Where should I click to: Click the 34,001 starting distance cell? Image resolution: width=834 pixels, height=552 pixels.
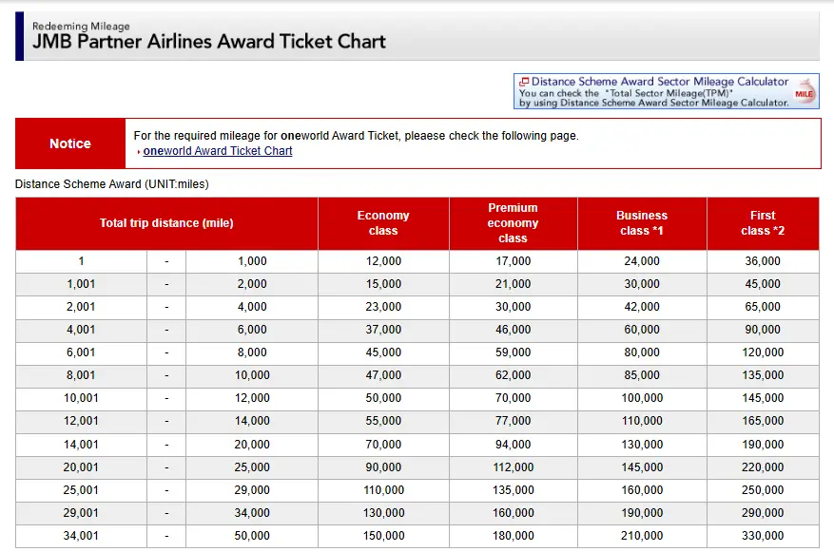pos(82,536)
